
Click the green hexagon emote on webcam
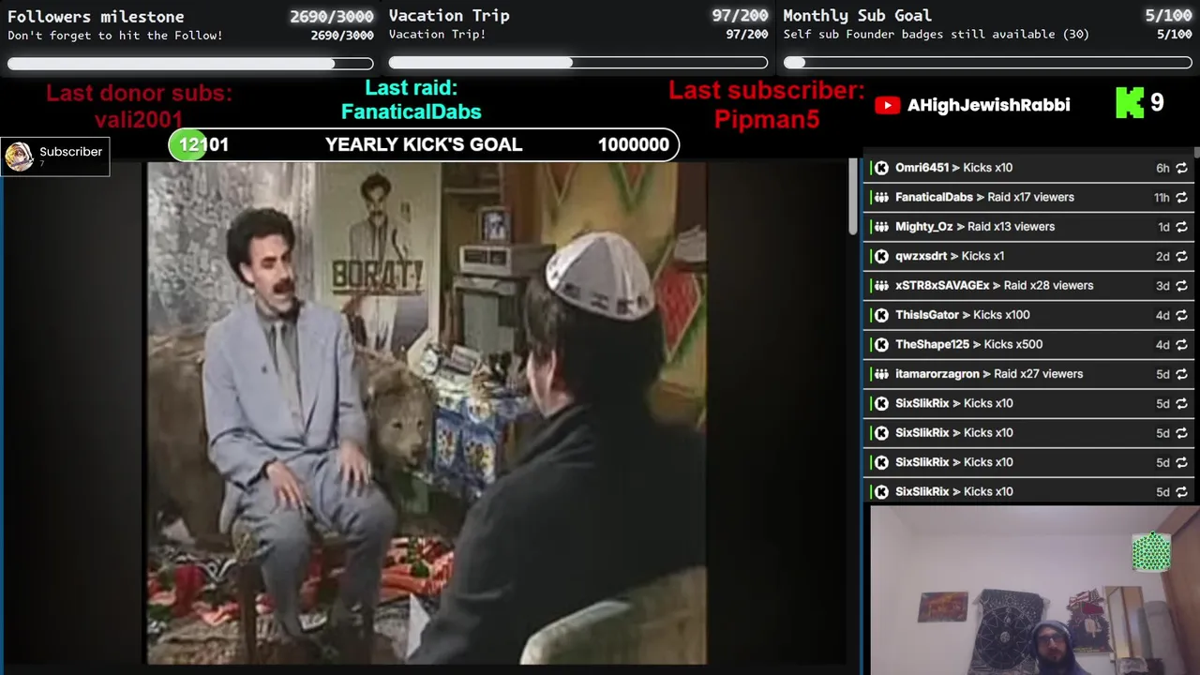point(1150,552)
